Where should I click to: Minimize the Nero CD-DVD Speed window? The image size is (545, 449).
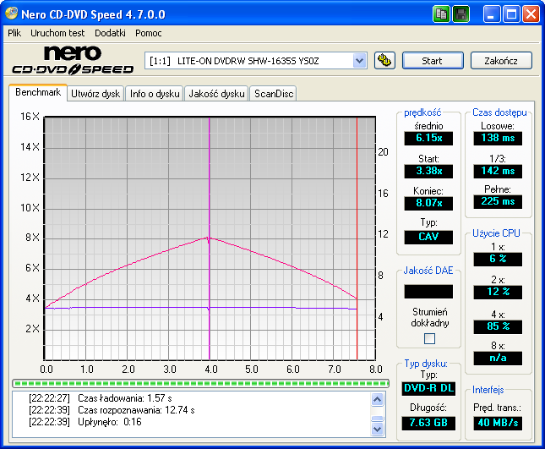[x=491, y=14]
